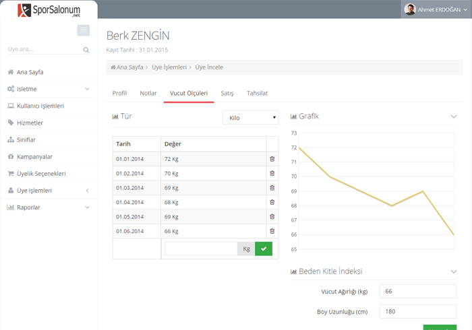Delete the 01.05.2014 69 Kg entry

[272, 217]
